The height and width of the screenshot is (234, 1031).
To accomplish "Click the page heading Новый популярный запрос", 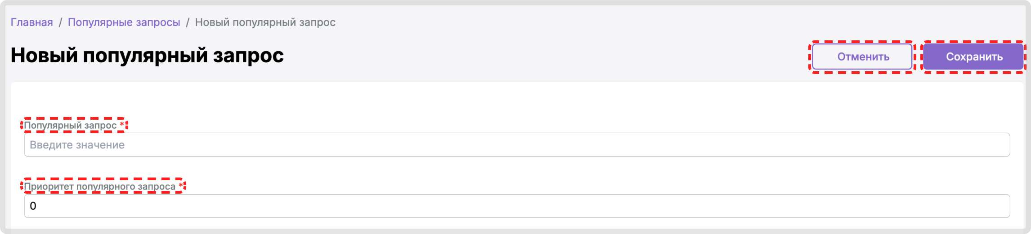I will [x=147, y=56].
